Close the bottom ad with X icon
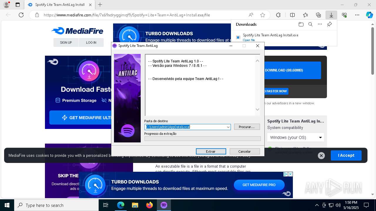The height and width of the screenshot is (211, 376). pyautogui.click(x=290, y=174)
